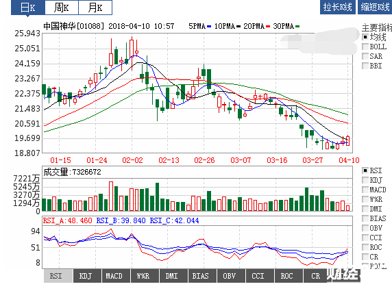
Task: Select the KDJ option in side list
Action: [x=365, y=180]
